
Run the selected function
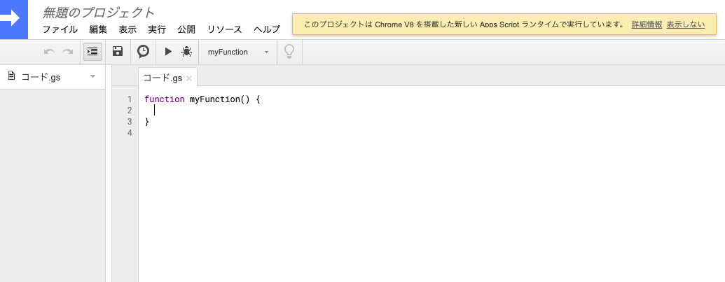pyautogui.click(x=168, y=52)
